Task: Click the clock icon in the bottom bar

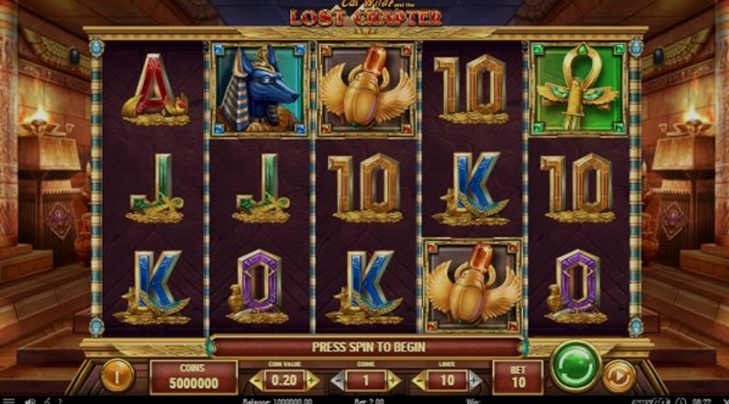Action: click(681, 400)
